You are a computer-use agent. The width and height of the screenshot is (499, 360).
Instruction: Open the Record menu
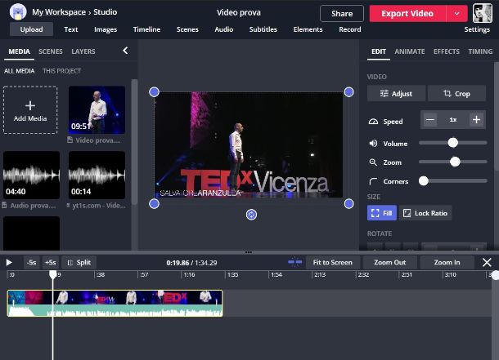coord(350,29)
